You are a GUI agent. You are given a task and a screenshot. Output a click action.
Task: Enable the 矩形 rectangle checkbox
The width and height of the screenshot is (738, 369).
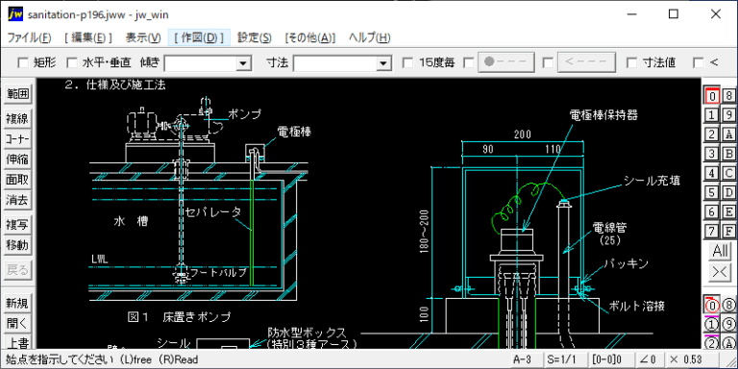point(23,62)
